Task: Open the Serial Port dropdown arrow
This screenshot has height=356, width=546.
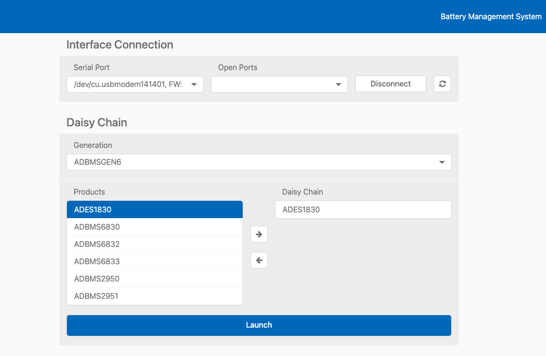Action: (195, 84)
